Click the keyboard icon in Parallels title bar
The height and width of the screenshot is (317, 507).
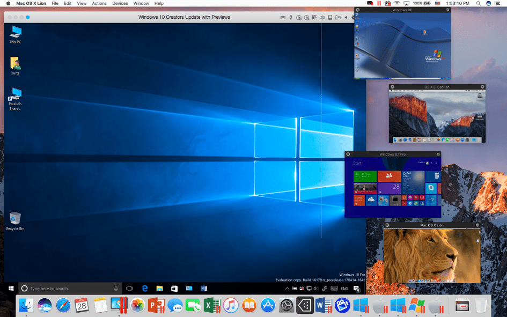coord(283,18)
